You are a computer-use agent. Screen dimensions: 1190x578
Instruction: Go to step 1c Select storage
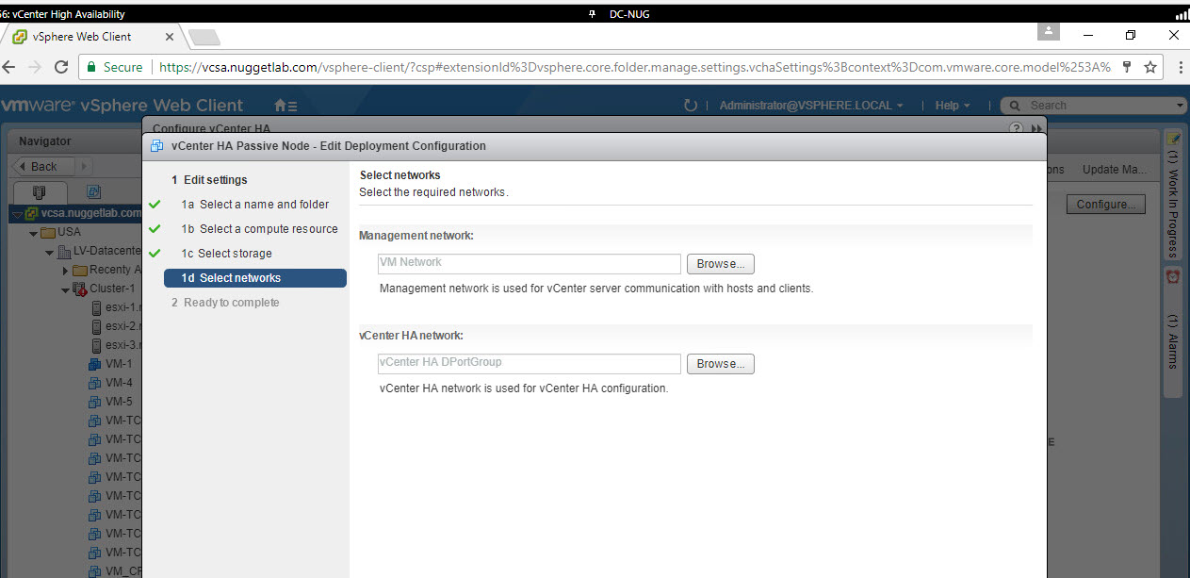[234, 254]
